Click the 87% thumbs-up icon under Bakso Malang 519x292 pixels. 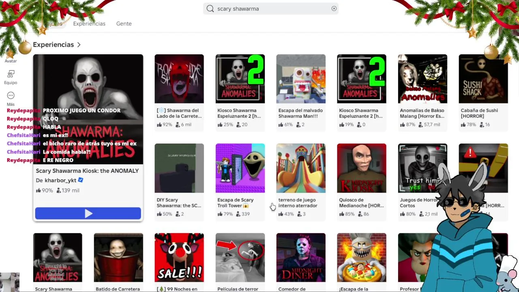(402, 125)
